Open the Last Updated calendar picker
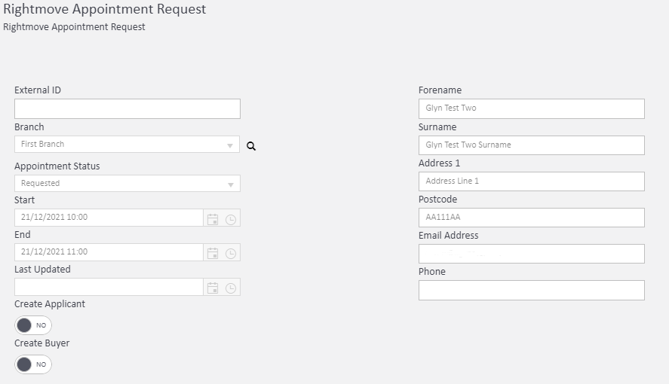 tap(213, 288)
